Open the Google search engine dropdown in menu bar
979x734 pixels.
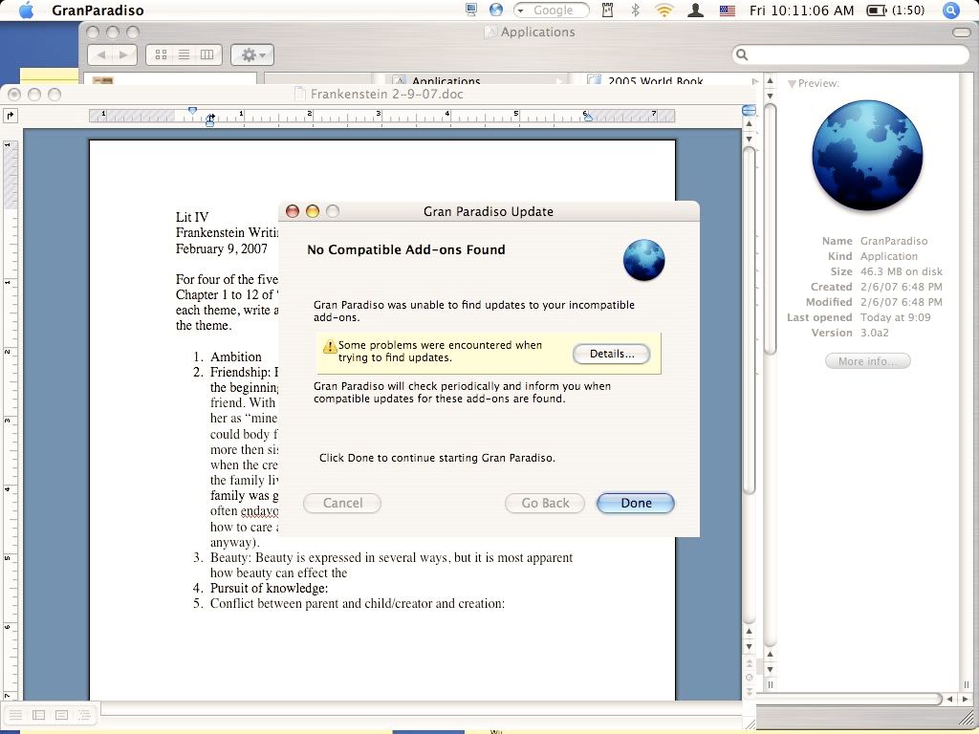coord(521,11)
